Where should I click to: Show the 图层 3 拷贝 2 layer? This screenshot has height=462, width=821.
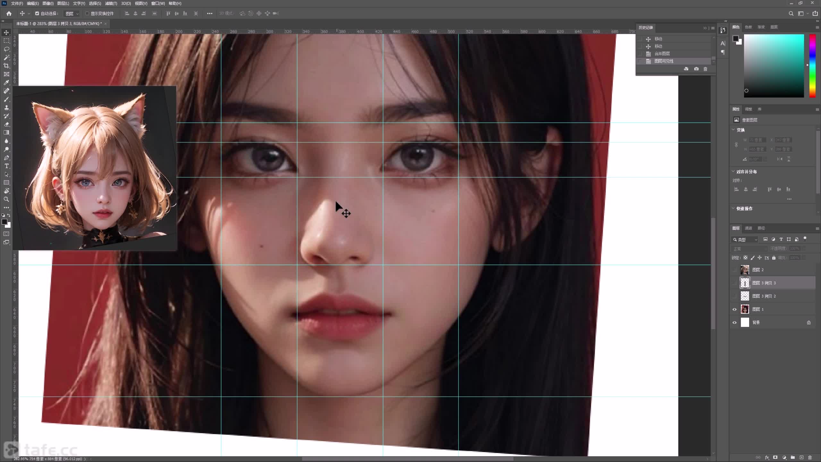pyautogui.click(x=734, y=296)
